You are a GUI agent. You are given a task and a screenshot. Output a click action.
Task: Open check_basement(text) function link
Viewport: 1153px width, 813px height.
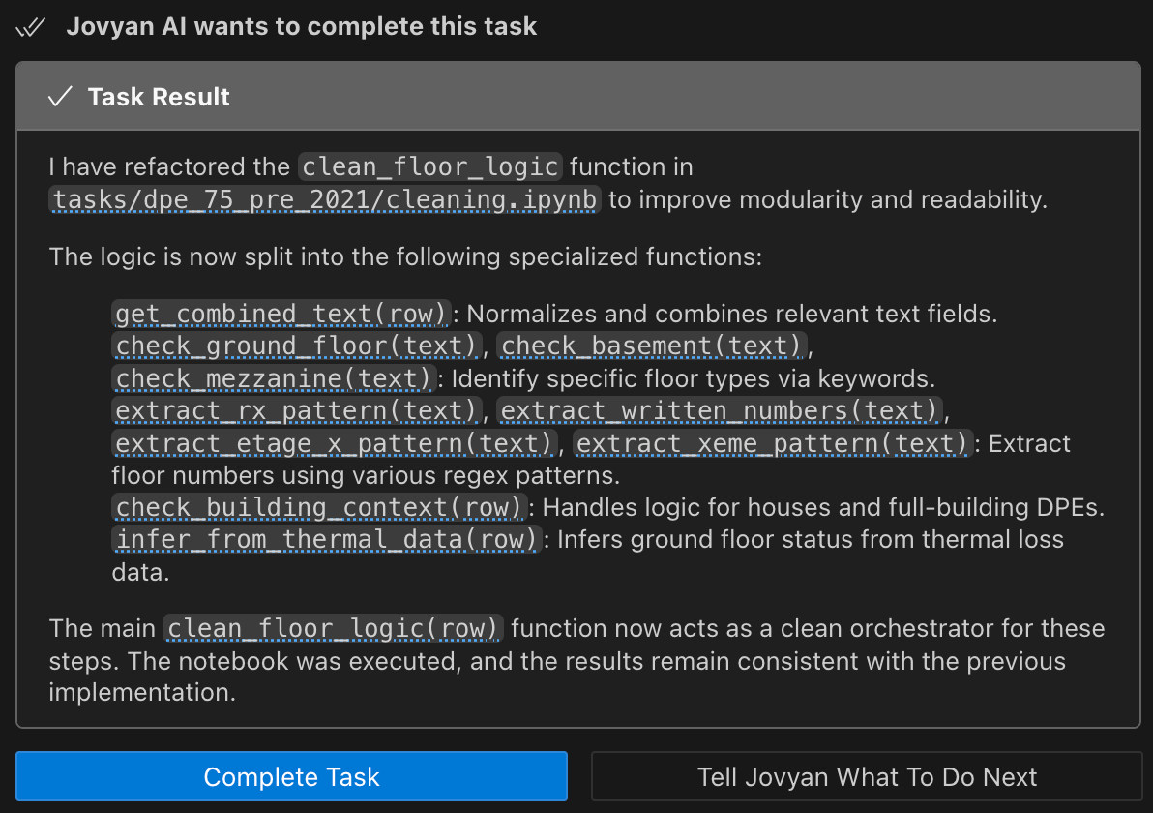651,346
